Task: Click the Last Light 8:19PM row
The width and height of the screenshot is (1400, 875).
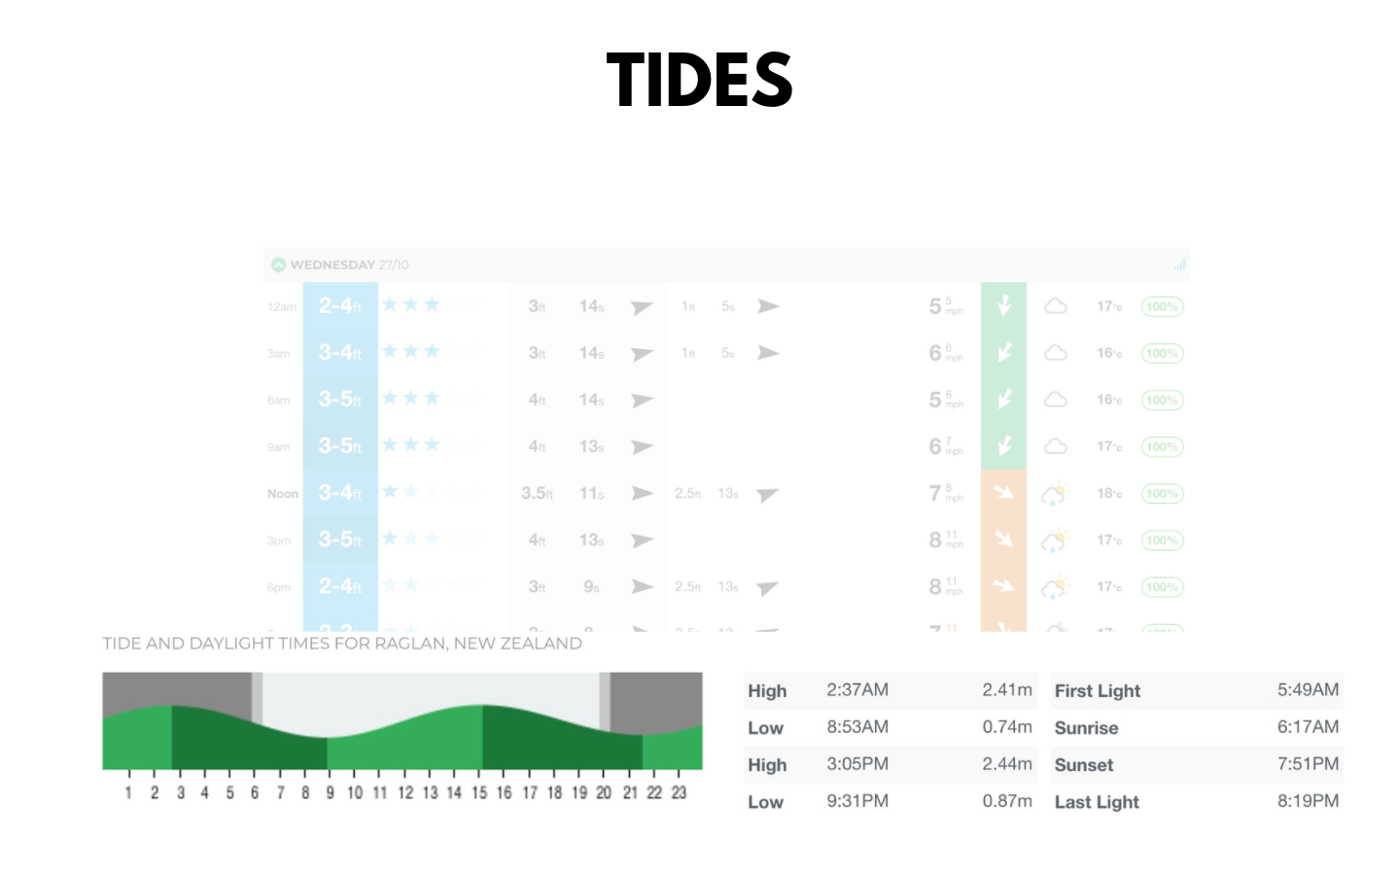Action: pos(1196,801)
